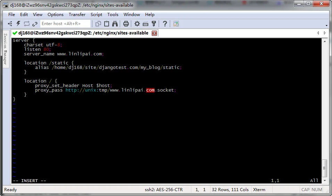Viewport: 332px width, 196px height.
Task: Click the scrollbar down arrow
Action: [325, 181]
